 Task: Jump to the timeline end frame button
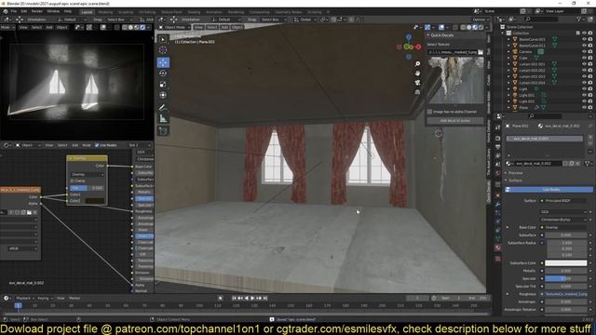pyautogui.click(x=265, y=298)
